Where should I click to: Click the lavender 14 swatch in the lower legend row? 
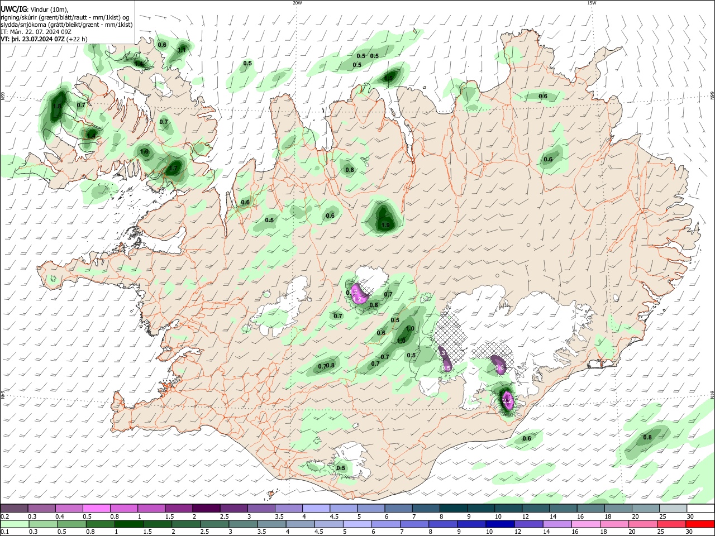557,524
